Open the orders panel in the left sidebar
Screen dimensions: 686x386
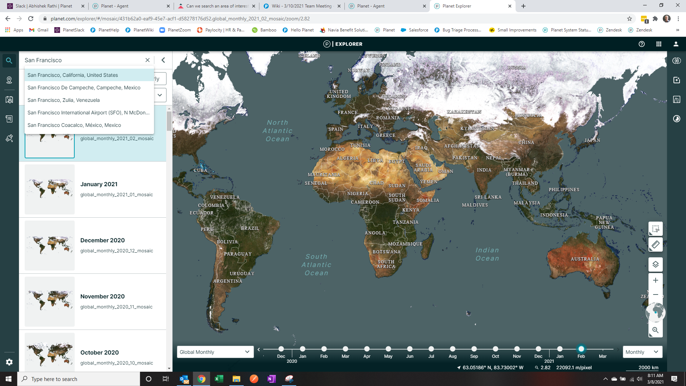[9, 119]
